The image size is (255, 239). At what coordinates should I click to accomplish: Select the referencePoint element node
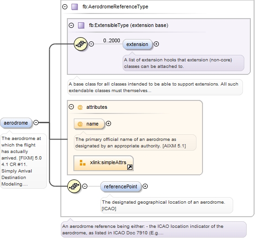click(121, 186)
